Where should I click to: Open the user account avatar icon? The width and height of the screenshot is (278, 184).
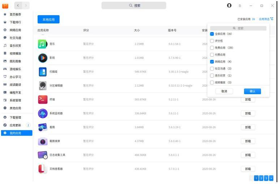229,5
